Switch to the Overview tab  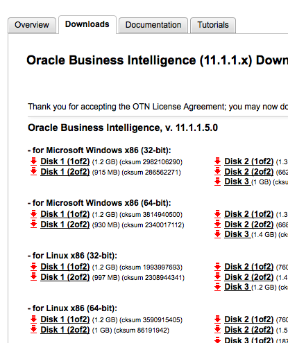(x=32, y=25)
